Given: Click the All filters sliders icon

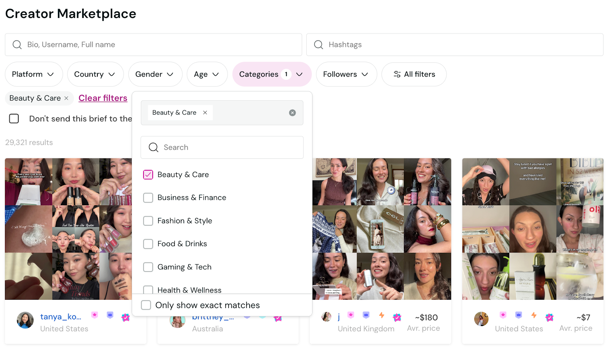Looking at the screenshot, I should pos(397,74).
